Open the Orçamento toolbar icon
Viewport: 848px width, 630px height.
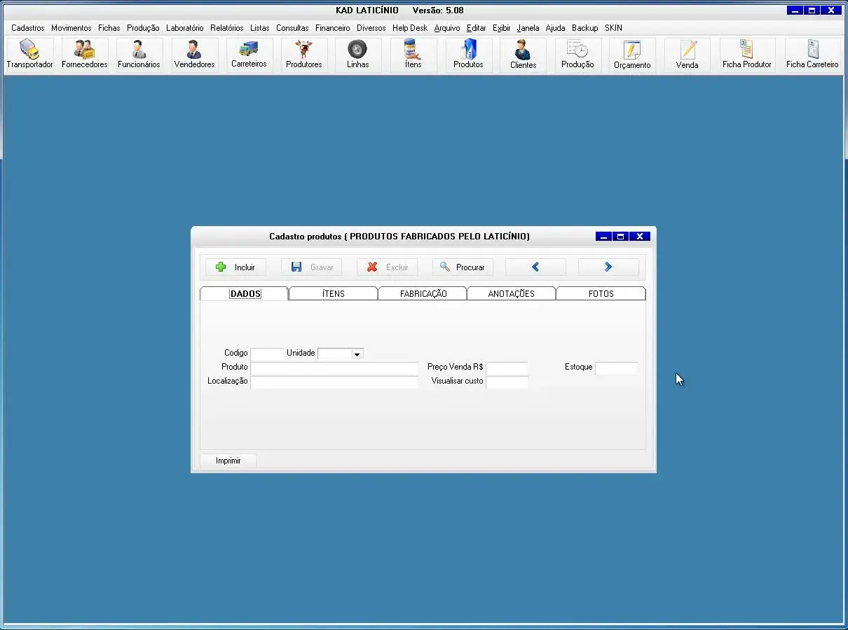(632, 55)
